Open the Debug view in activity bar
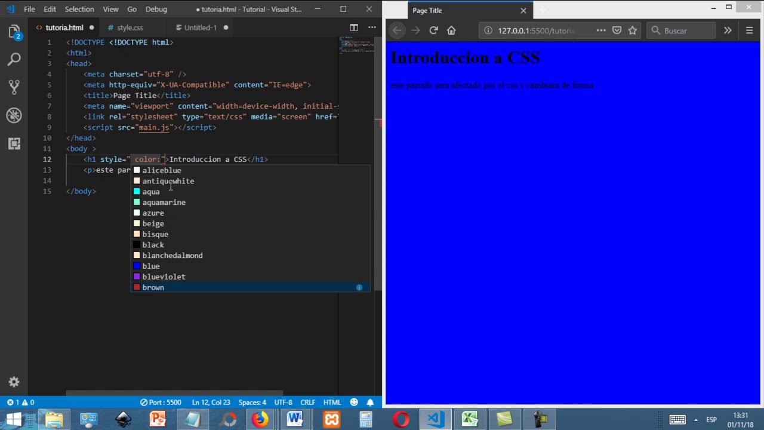The width and height of the screenshot is (764, 430). (x=14, y=115)
